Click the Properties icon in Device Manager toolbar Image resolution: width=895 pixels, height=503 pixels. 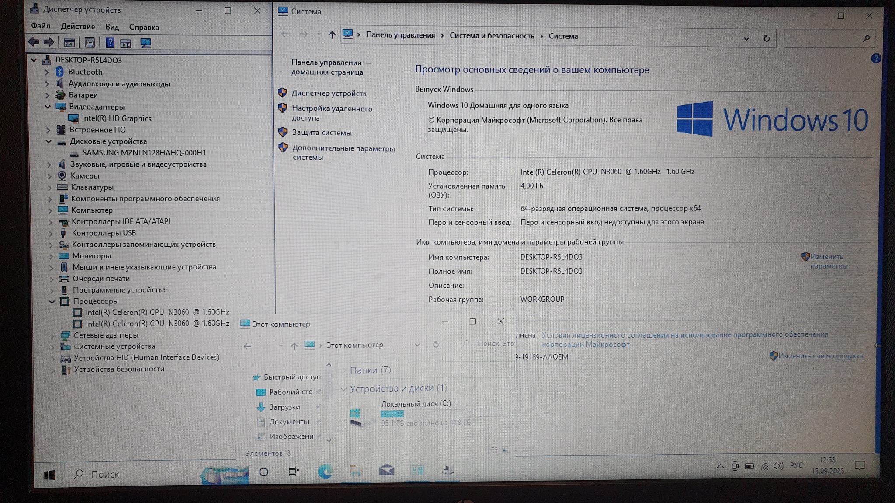(90, 42)
